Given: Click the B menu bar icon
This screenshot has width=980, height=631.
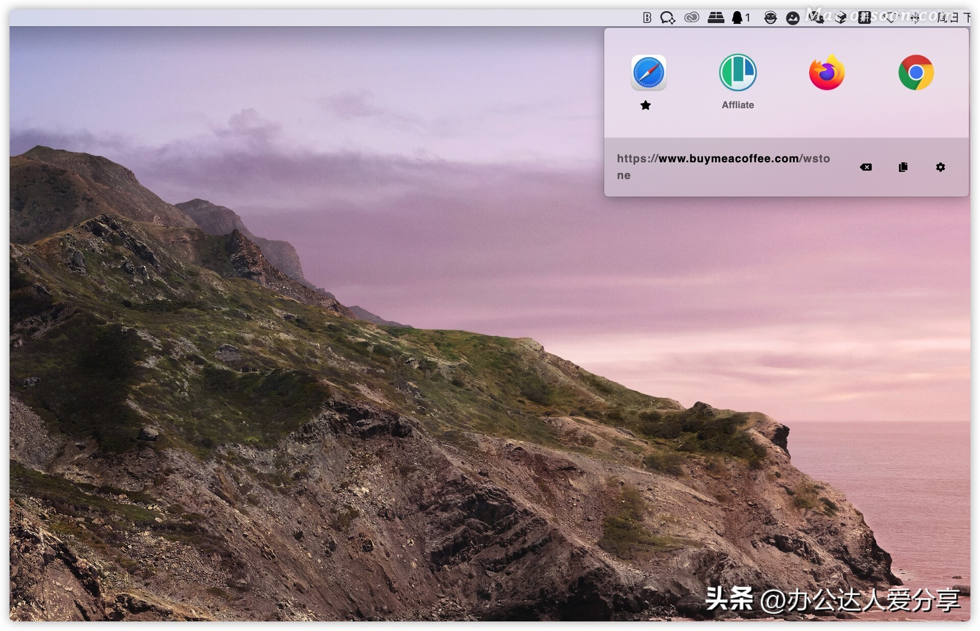Looking at the screenshot, I should (647, 17).
